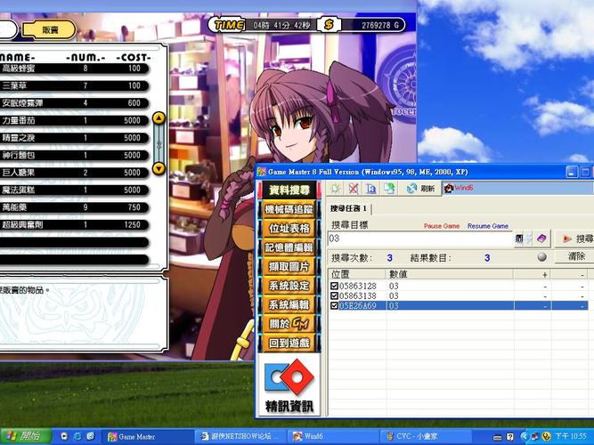Viewport: 594px width, 445px height.
Task: Click the copy pages icon with green arrow
Action: [x=389, y=188]
